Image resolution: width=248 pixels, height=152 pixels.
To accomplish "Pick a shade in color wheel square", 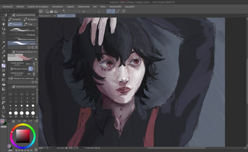I will tap(23, 136).
